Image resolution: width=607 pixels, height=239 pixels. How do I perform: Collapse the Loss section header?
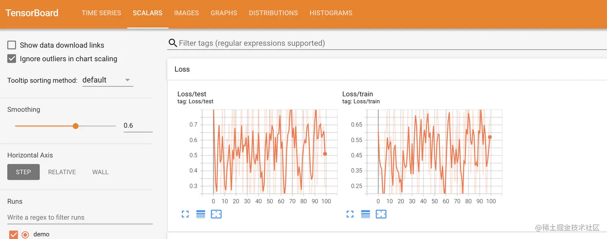(x=387, y=69)
